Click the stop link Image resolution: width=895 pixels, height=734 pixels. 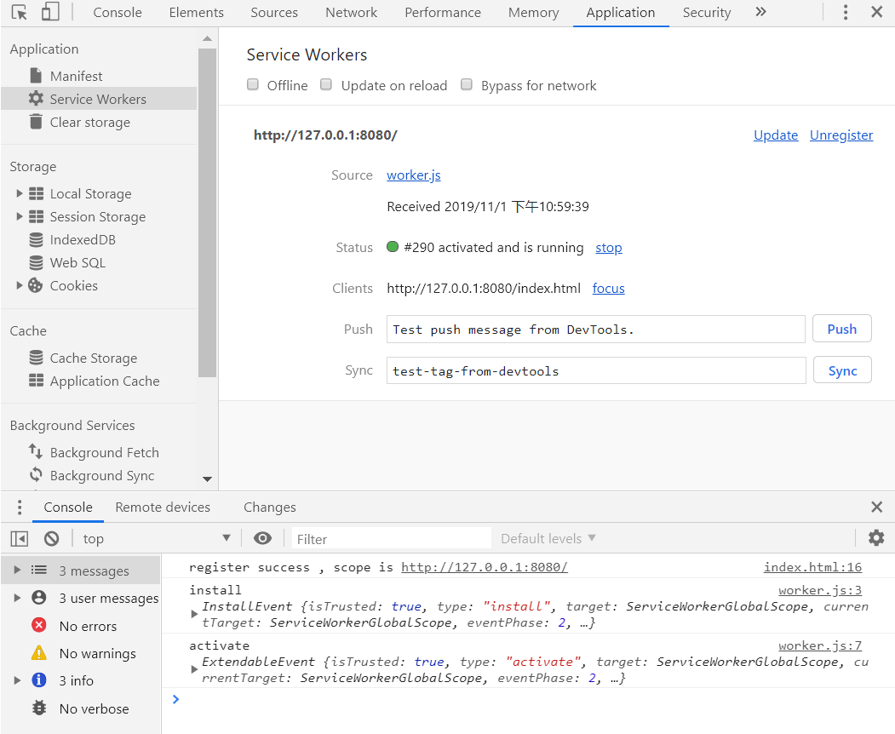pos(609,248)
